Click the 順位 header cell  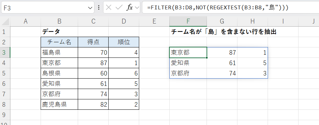point(124,42)
